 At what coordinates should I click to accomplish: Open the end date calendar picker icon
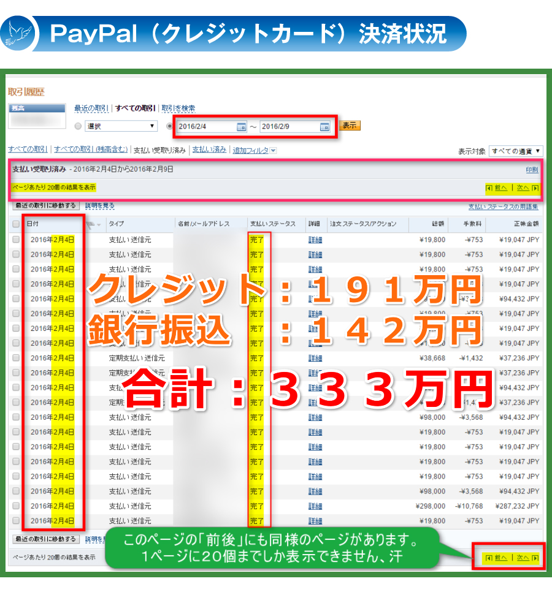click(x=324, y=127)
